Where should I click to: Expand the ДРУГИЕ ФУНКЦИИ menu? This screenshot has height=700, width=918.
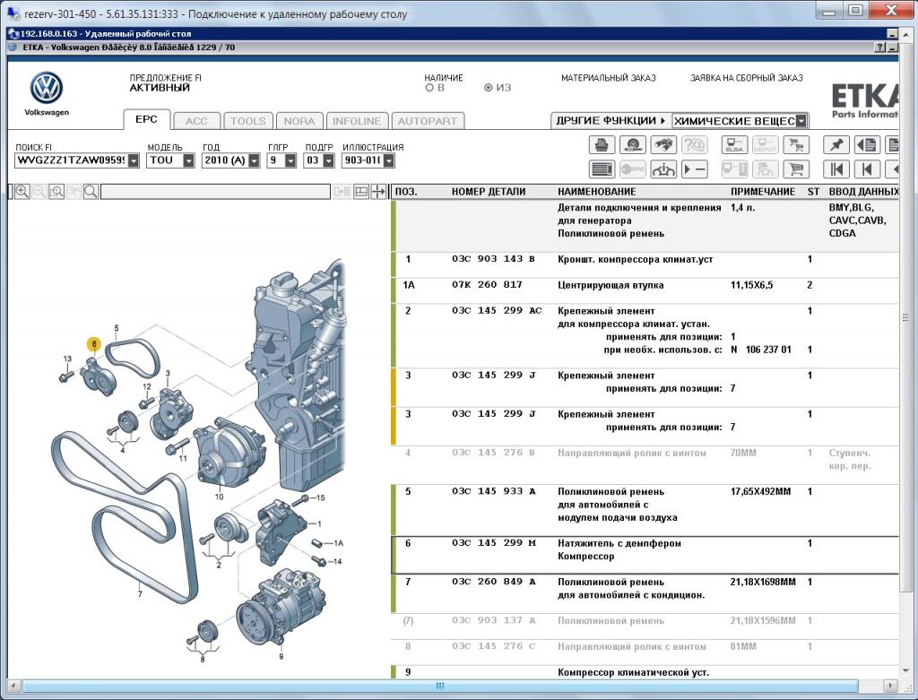[611, 121]
